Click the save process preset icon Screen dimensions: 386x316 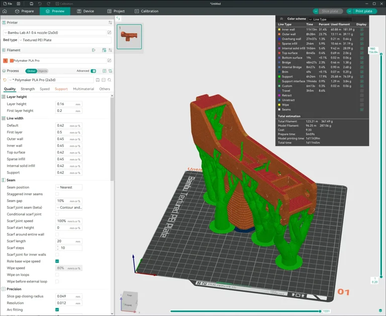coord(98,80)
